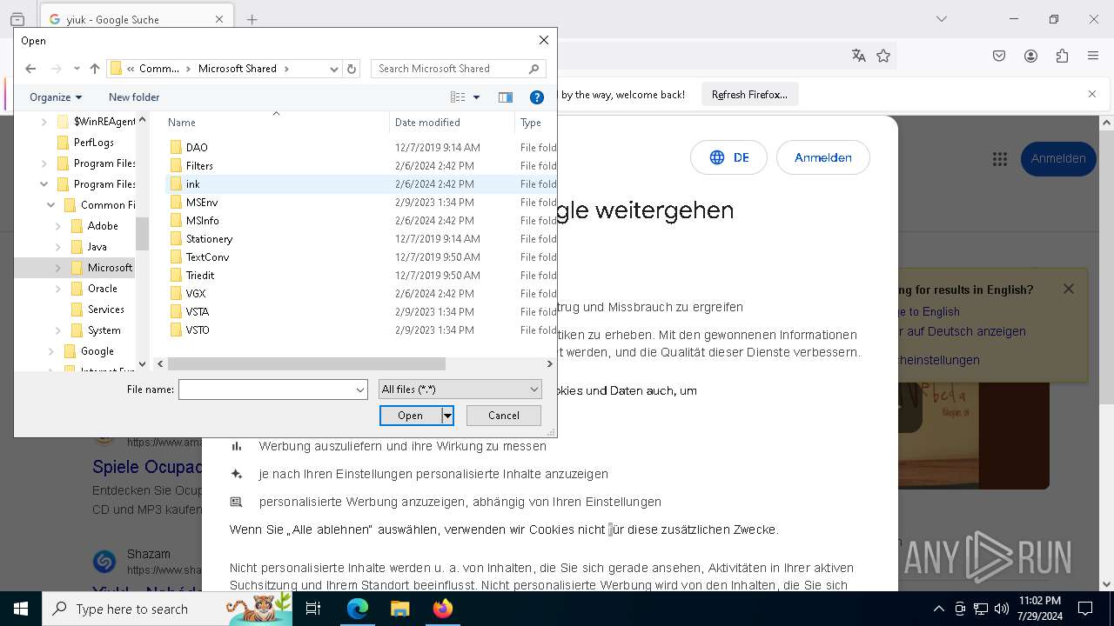The width and height of the screenshot is (1114, 626).
Task: Open Windows Start menu
Action: [21, 609]
